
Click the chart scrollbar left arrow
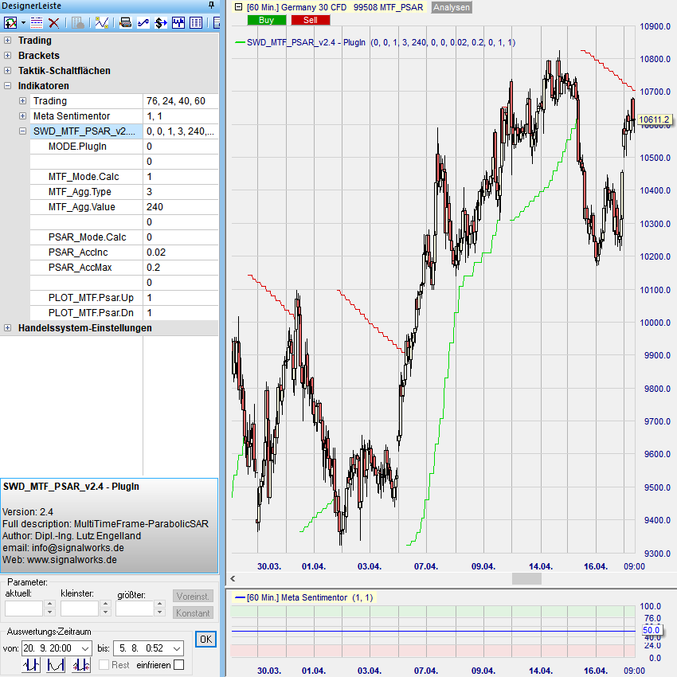pyautogui.click(x=233, y=578)
